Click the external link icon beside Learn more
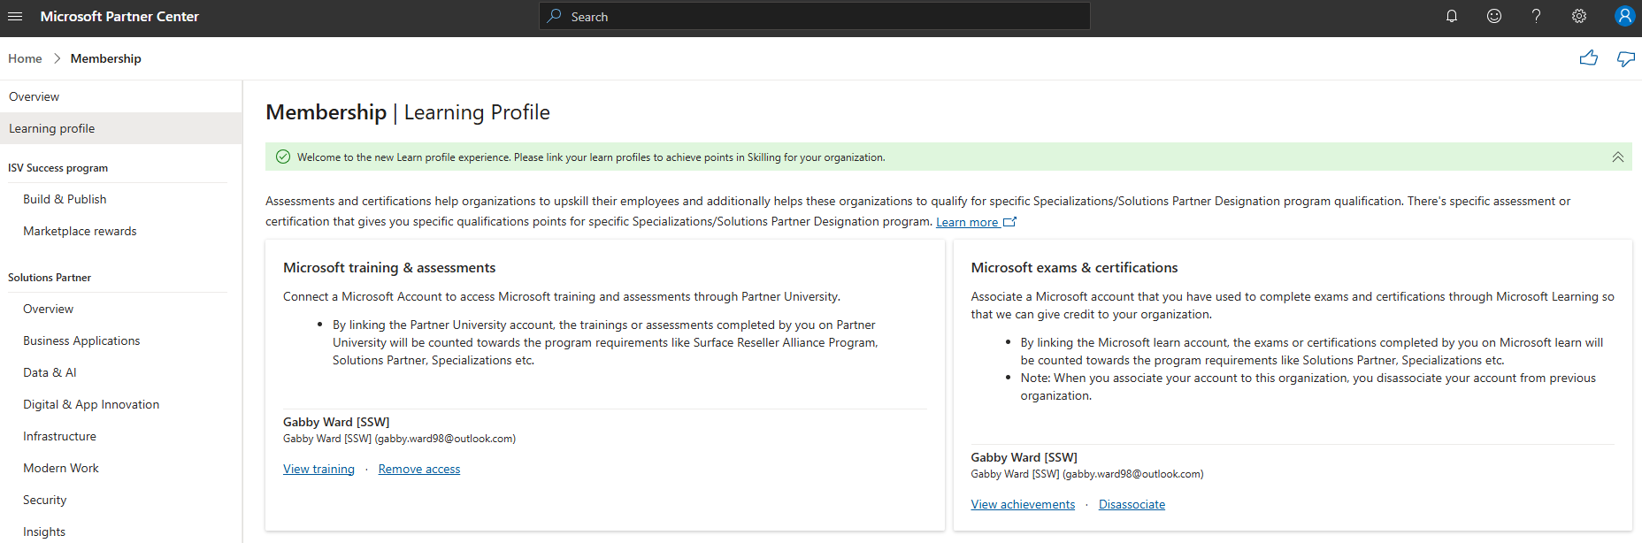This screenshot has height=543, width=1642. pyautogui.click(x=1010, y=222)
